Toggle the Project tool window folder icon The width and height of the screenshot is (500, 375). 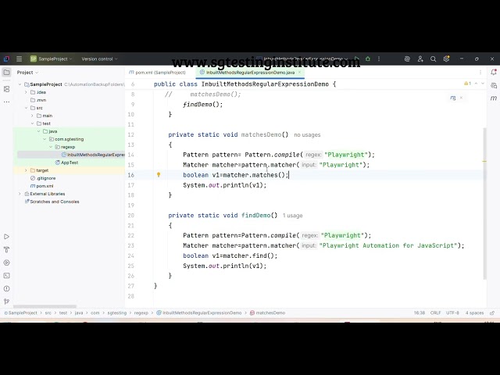click(x=6, y=73)
